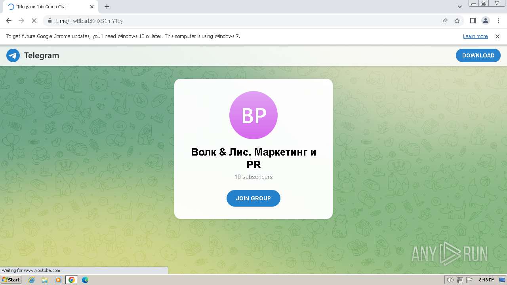
Task: Open the Windows Start menu
Action: point(11,280)
